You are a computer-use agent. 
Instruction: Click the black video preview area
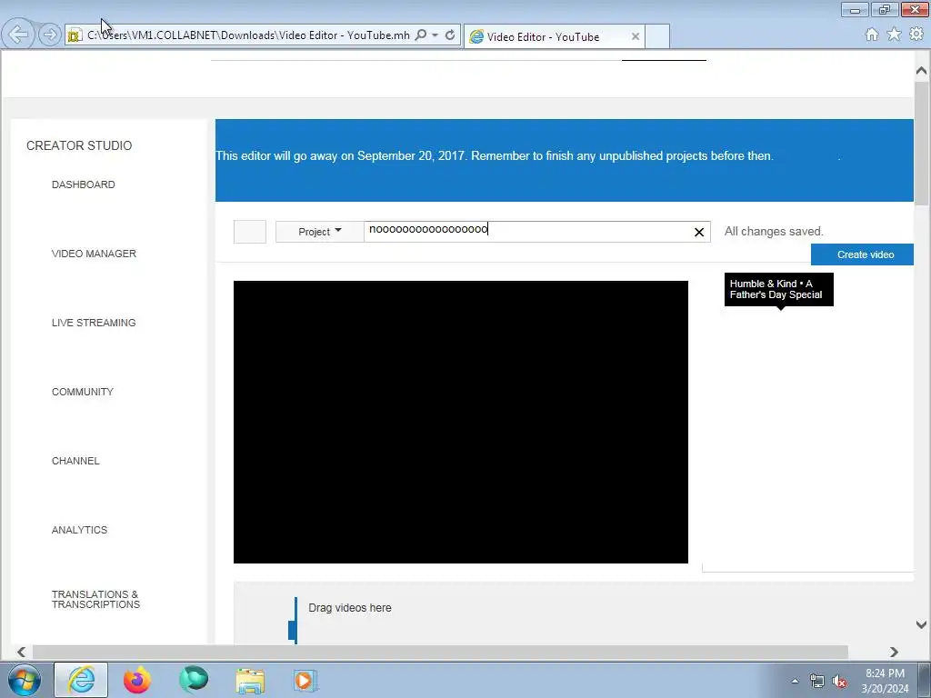461,422
